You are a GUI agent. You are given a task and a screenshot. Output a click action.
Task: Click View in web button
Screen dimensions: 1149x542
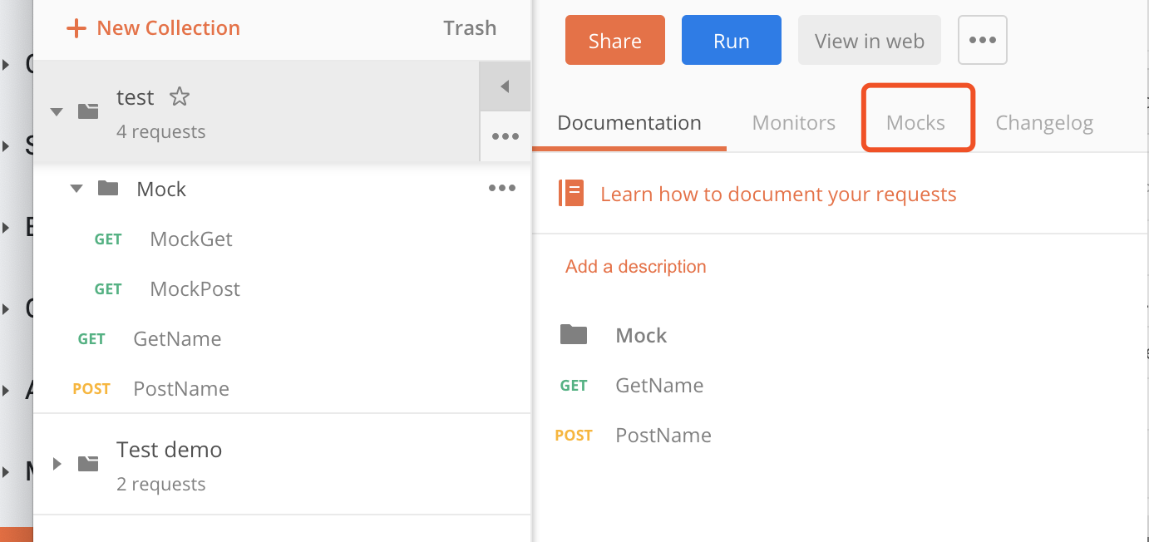[x=870, y=40]
